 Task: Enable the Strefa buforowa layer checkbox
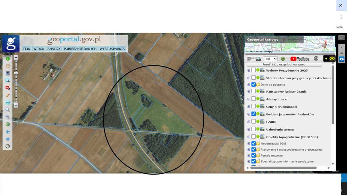[x=254, y=78]
